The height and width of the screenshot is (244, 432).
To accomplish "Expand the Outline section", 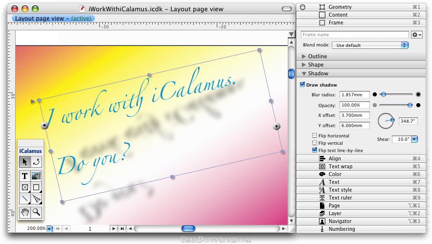I will [304, 56].
